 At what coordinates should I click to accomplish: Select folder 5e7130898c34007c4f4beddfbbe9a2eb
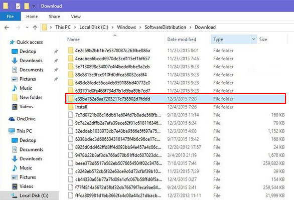pyautogui.click(x=112, y=67)
